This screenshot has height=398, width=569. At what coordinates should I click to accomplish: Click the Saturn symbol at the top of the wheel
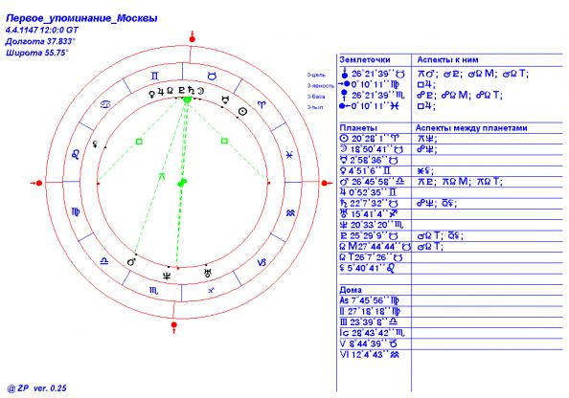(x=192, y=91)
